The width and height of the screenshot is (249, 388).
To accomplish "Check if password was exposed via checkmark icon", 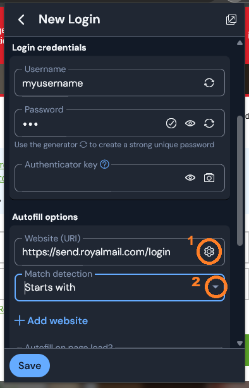I will [171, 123].
